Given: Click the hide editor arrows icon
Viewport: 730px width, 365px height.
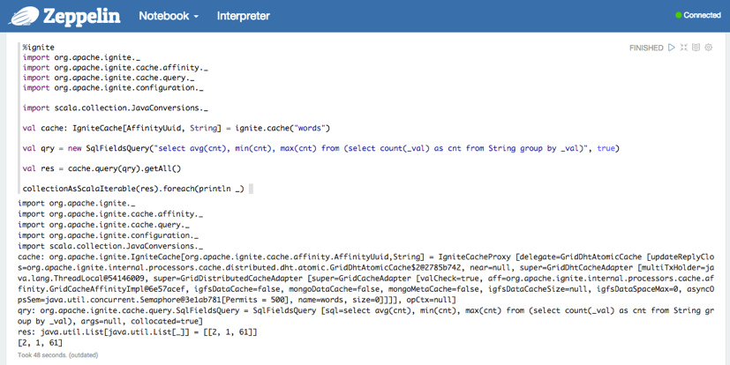Looking at the screenshot, I should pos(684,48).
